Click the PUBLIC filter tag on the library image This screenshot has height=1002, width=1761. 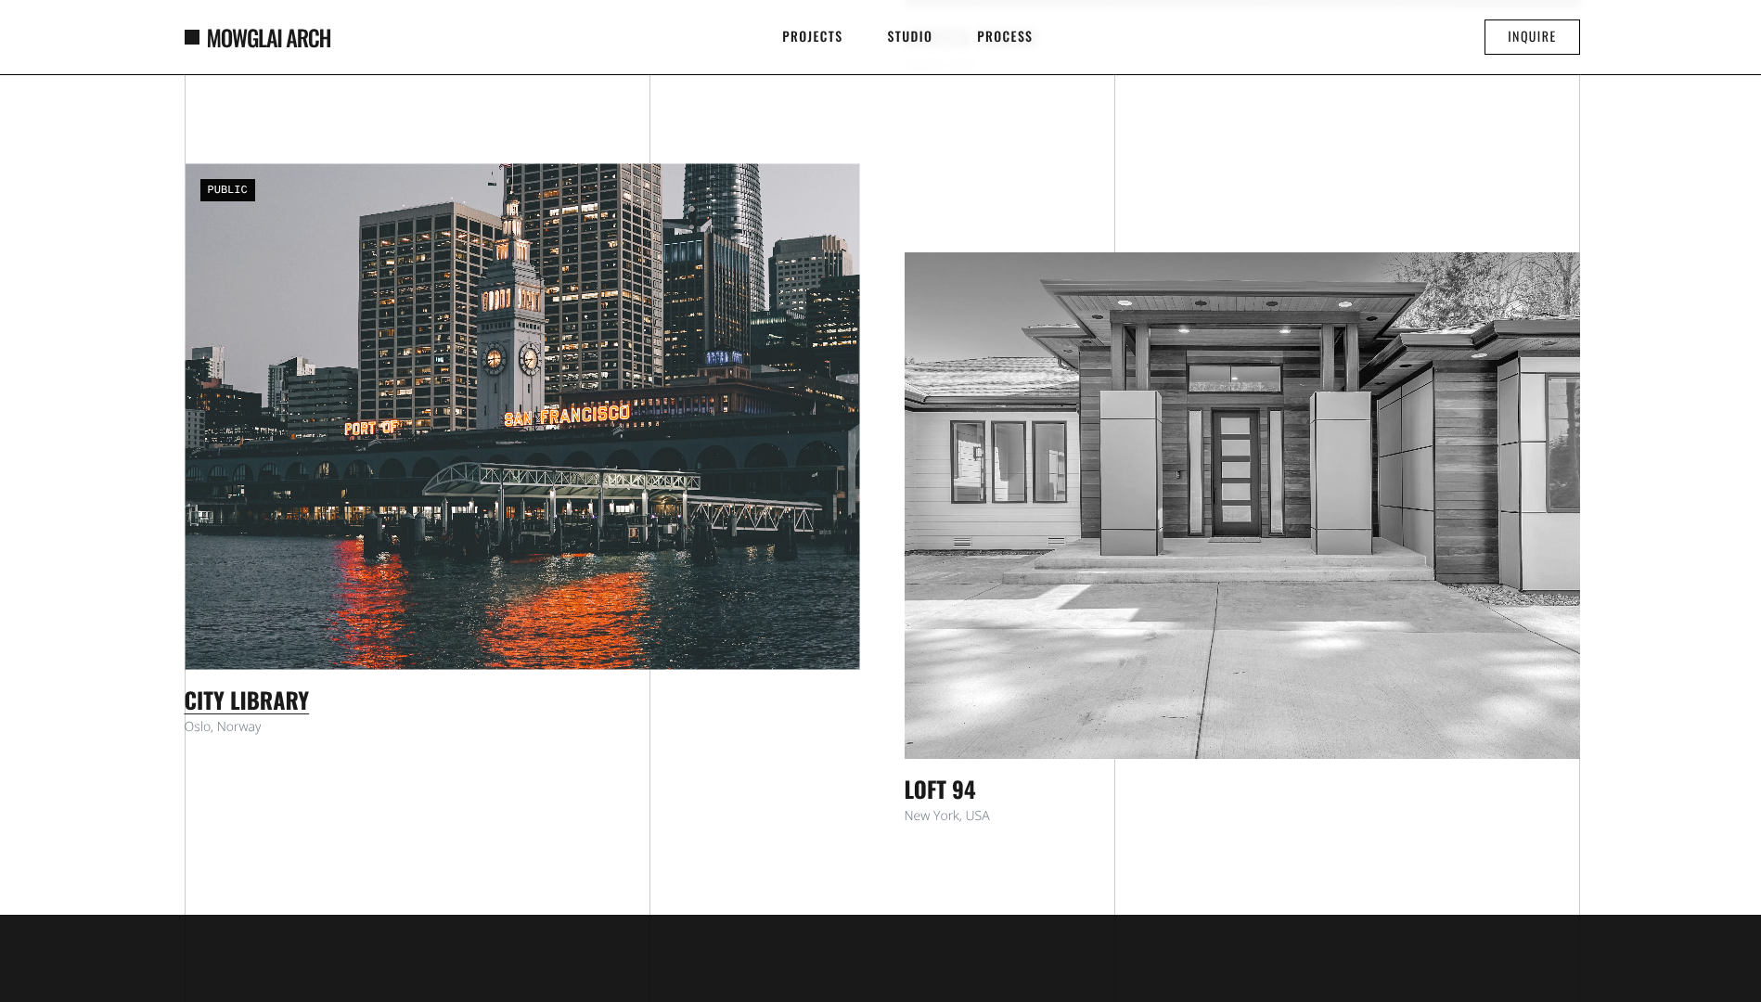click(x=227, y=190)
